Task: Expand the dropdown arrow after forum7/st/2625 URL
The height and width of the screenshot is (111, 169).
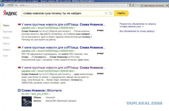Action: (74, 71)
